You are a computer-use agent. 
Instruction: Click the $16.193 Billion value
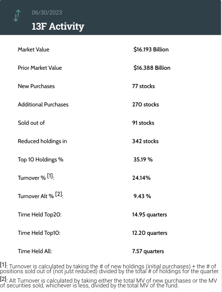151,49
